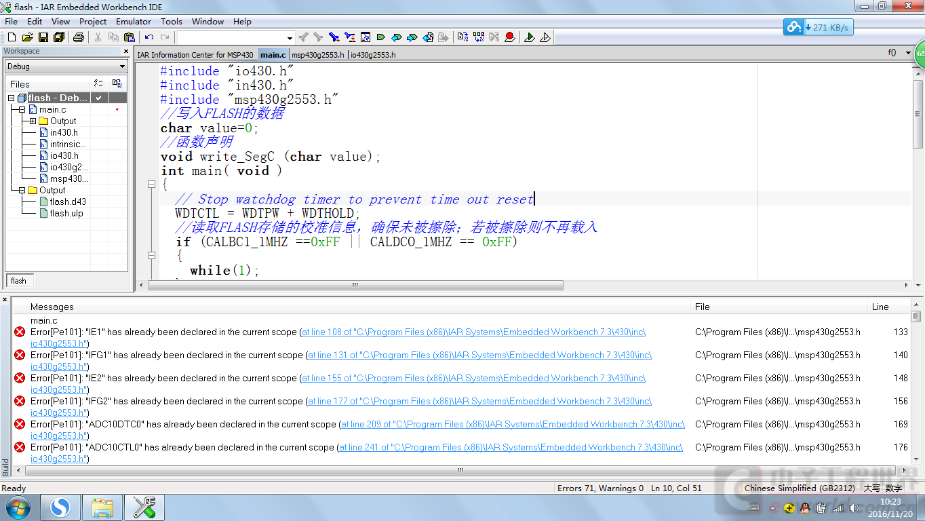
Task: Follow the IE2 error line 155 link
Action: [x=473, y=379]
